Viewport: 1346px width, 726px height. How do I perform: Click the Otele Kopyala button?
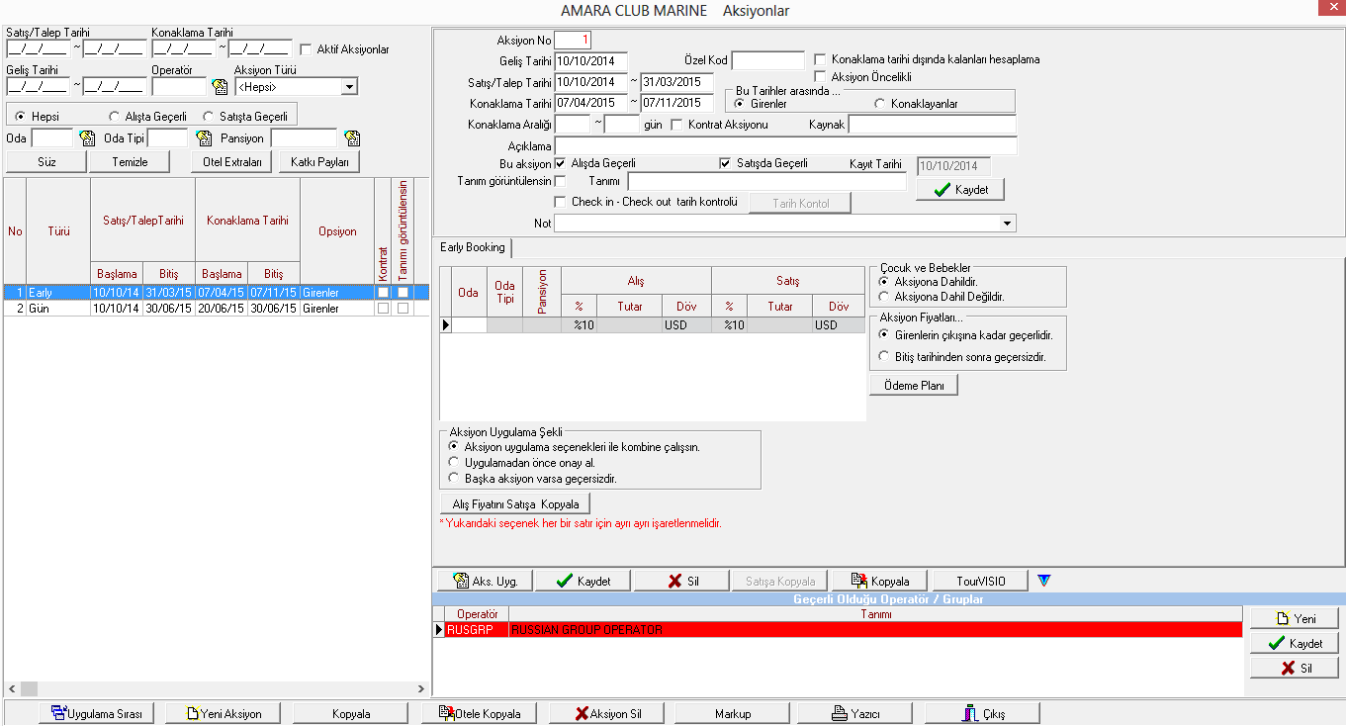pos(479,713)
